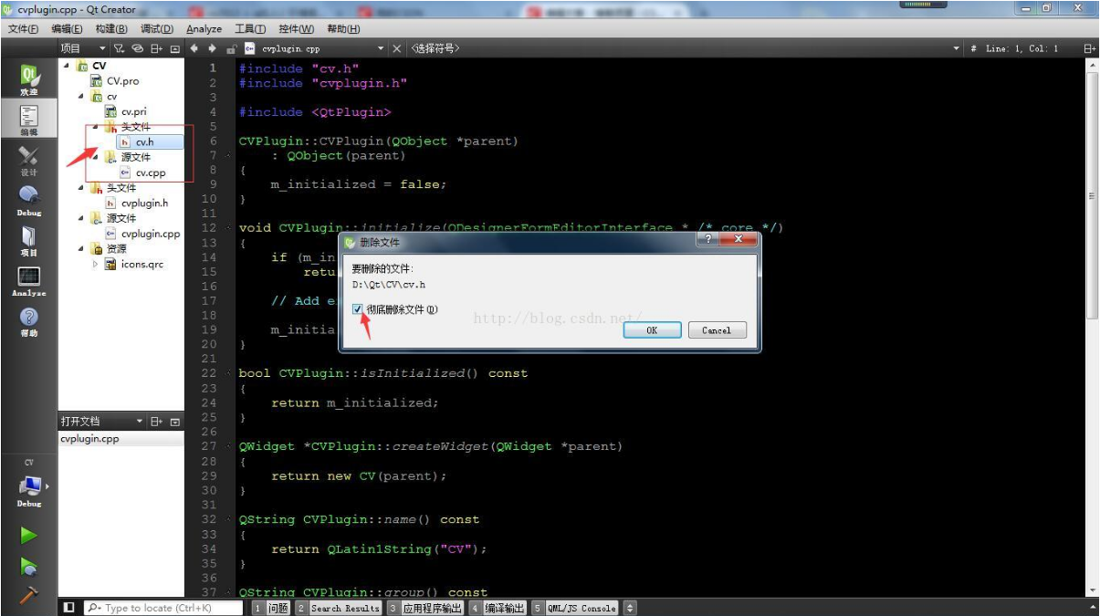1100x616 pixels.
Task: Split the Open Documents (打开文档) panel
Action: [x=157, y=422]
